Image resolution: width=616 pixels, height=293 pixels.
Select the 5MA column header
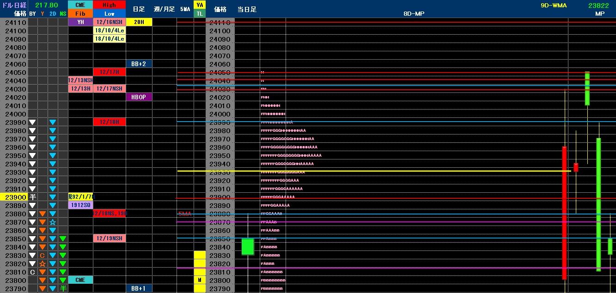click(185, 9)
